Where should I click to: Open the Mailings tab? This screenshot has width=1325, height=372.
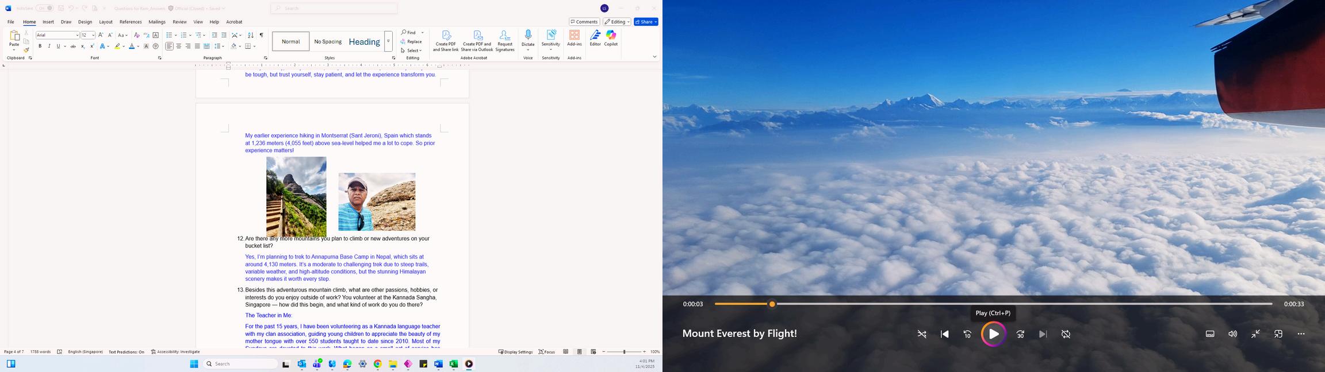click(157, 22)
